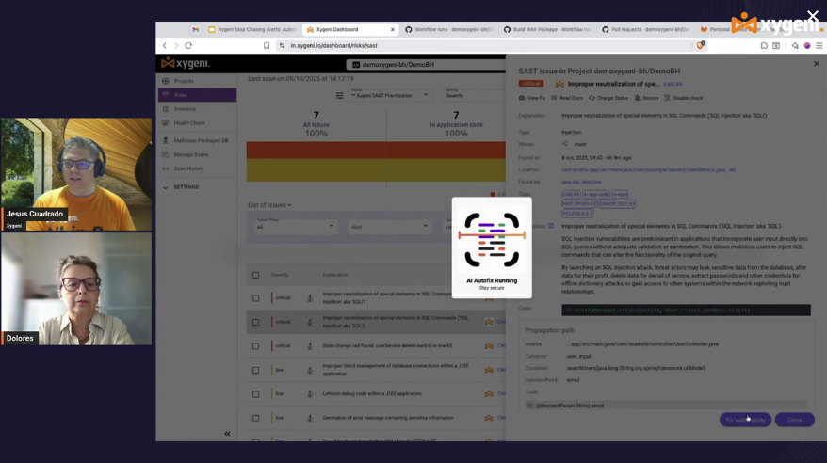Switch to the Workflow runs GitHub tab

(x=449, y=29)
